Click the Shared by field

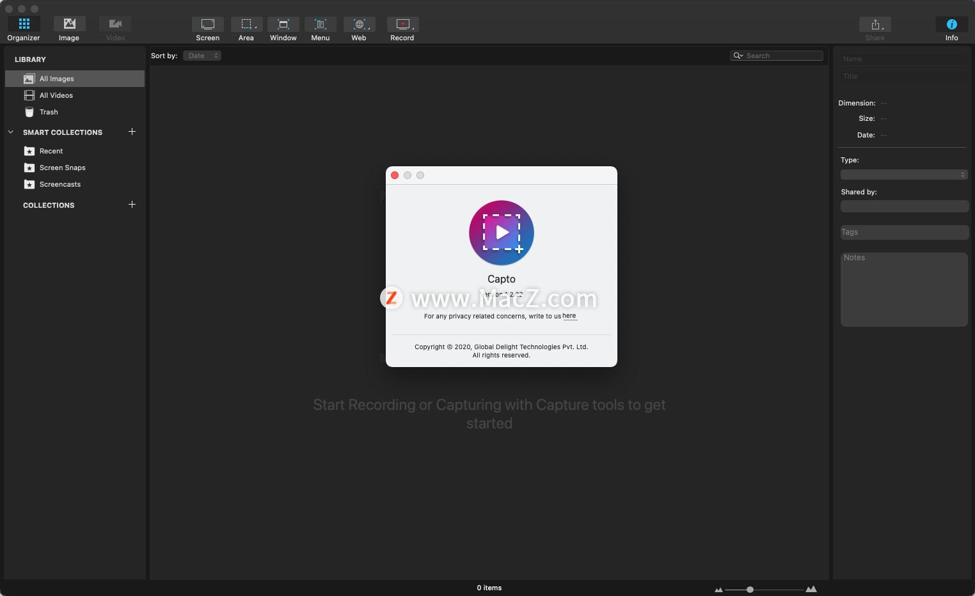pos(905,206)
